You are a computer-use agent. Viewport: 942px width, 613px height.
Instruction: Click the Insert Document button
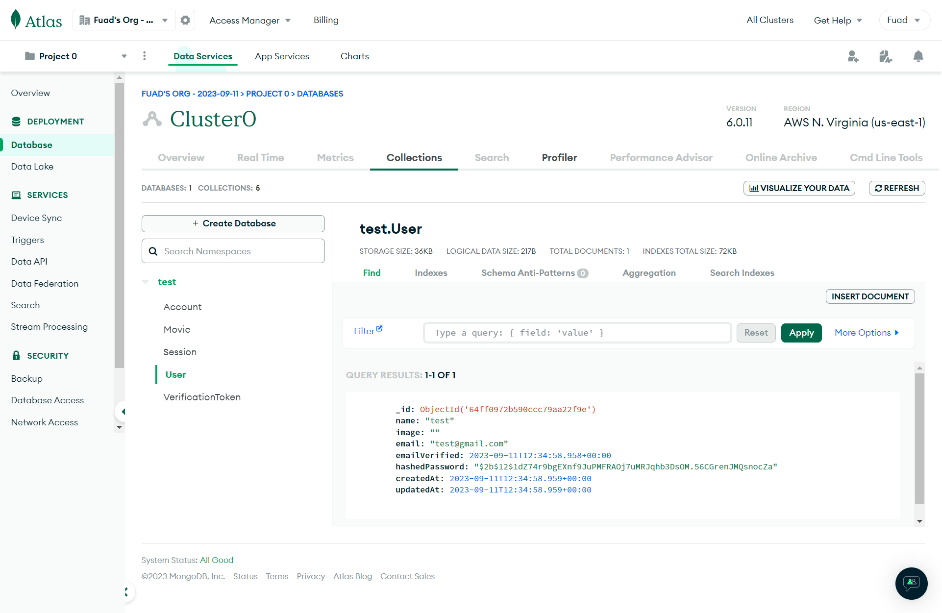(x=870, y=296)
